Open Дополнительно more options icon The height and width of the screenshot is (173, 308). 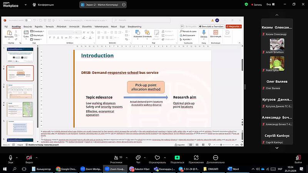tap(216, 158)
